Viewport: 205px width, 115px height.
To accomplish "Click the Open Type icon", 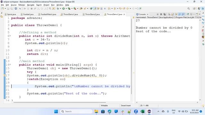I will click(81, 9).
